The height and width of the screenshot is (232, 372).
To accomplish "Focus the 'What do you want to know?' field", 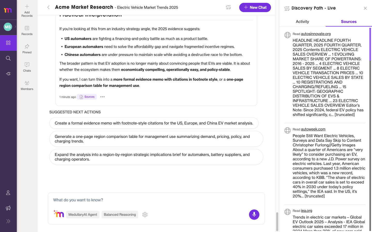I will click(x=156, y=200).
